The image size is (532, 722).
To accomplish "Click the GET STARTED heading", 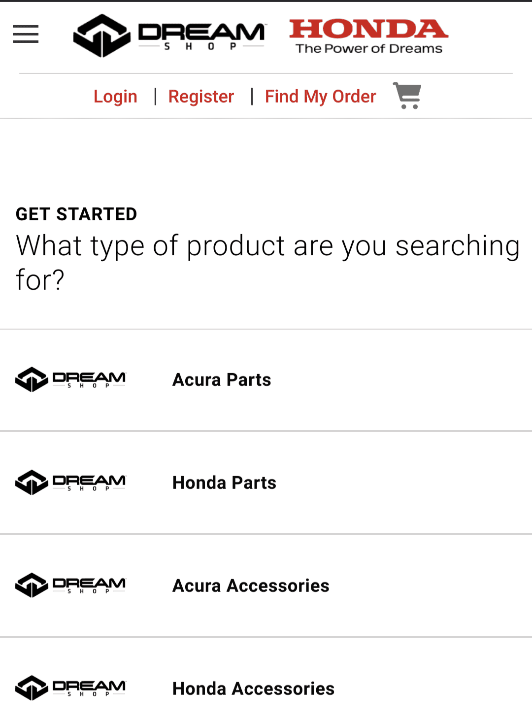I will (76, 214).
